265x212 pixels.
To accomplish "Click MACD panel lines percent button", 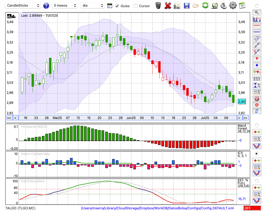I will point(257,139).
